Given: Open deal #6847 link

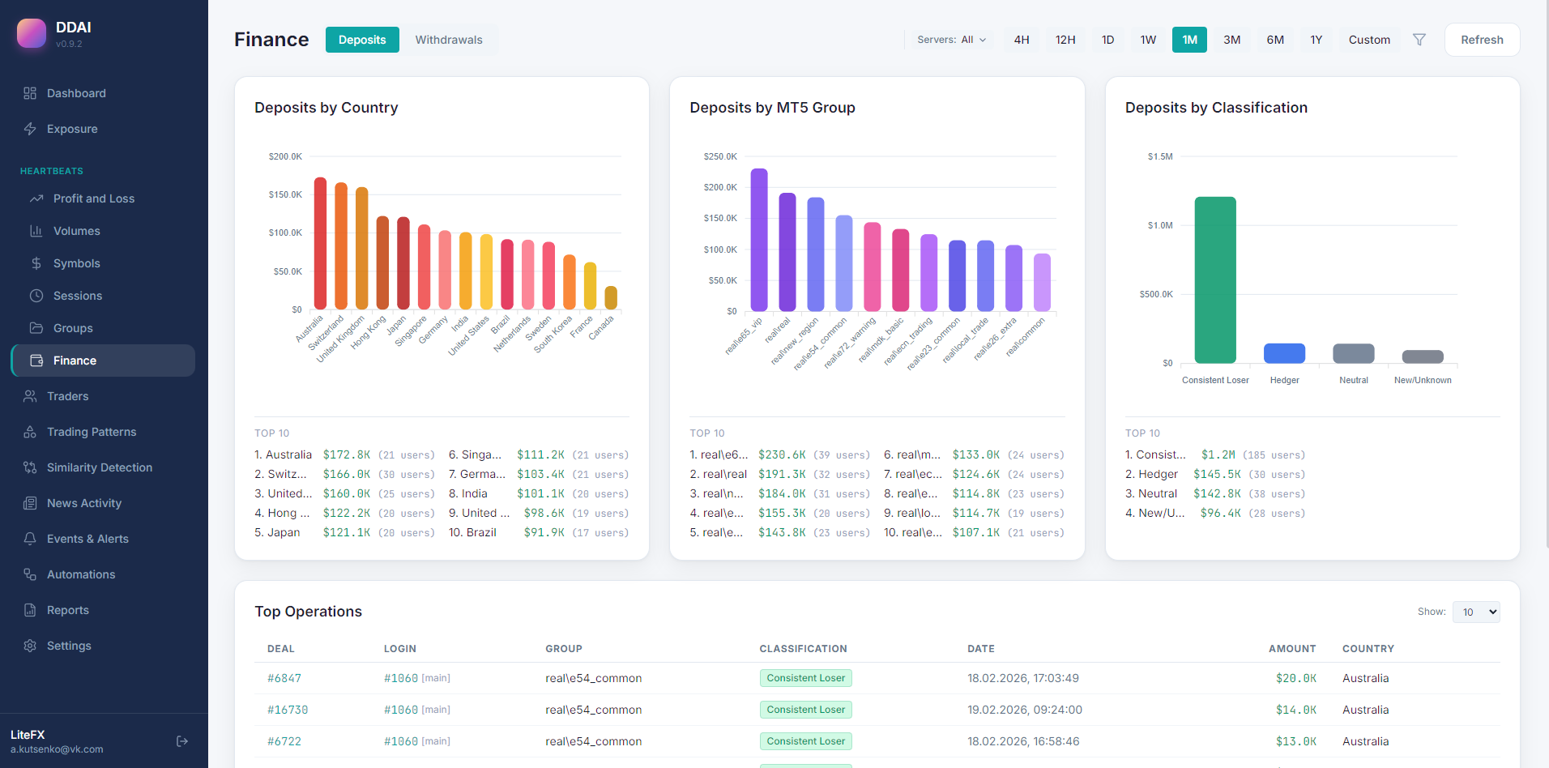Looking at the screenshot, I should click(284, 678).
